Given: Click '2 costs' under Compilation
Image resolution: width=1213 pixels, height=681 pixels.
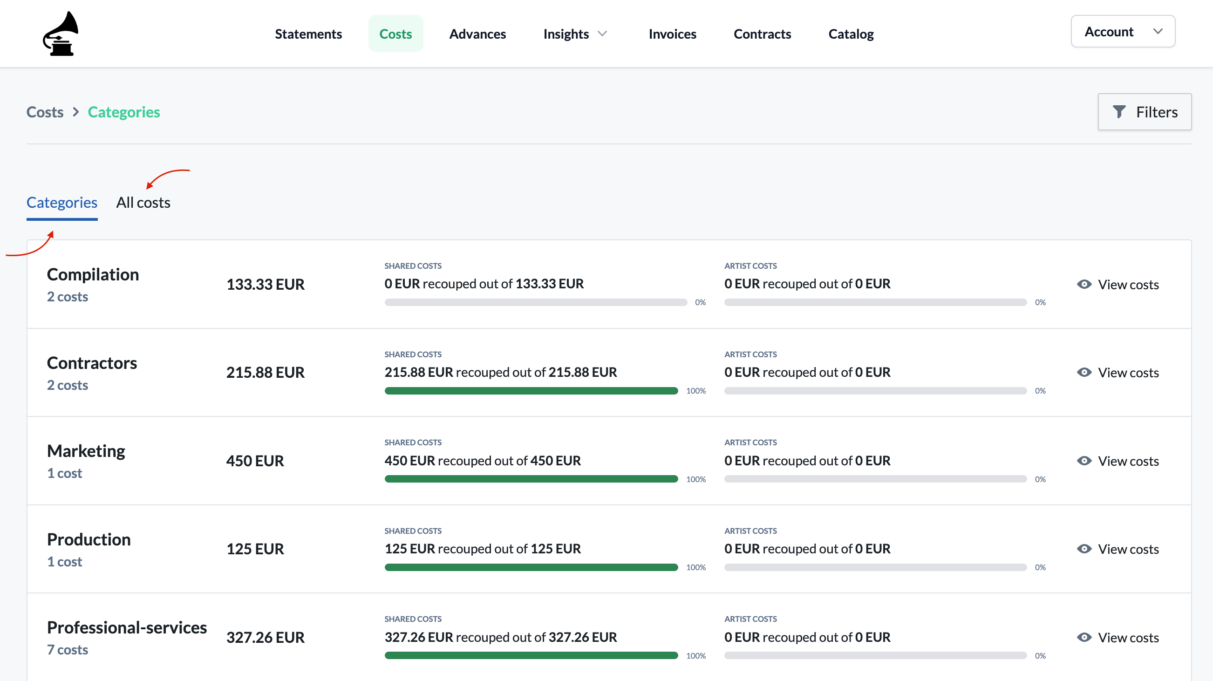Looking at the screenshot, I should (x=68, y=297).
